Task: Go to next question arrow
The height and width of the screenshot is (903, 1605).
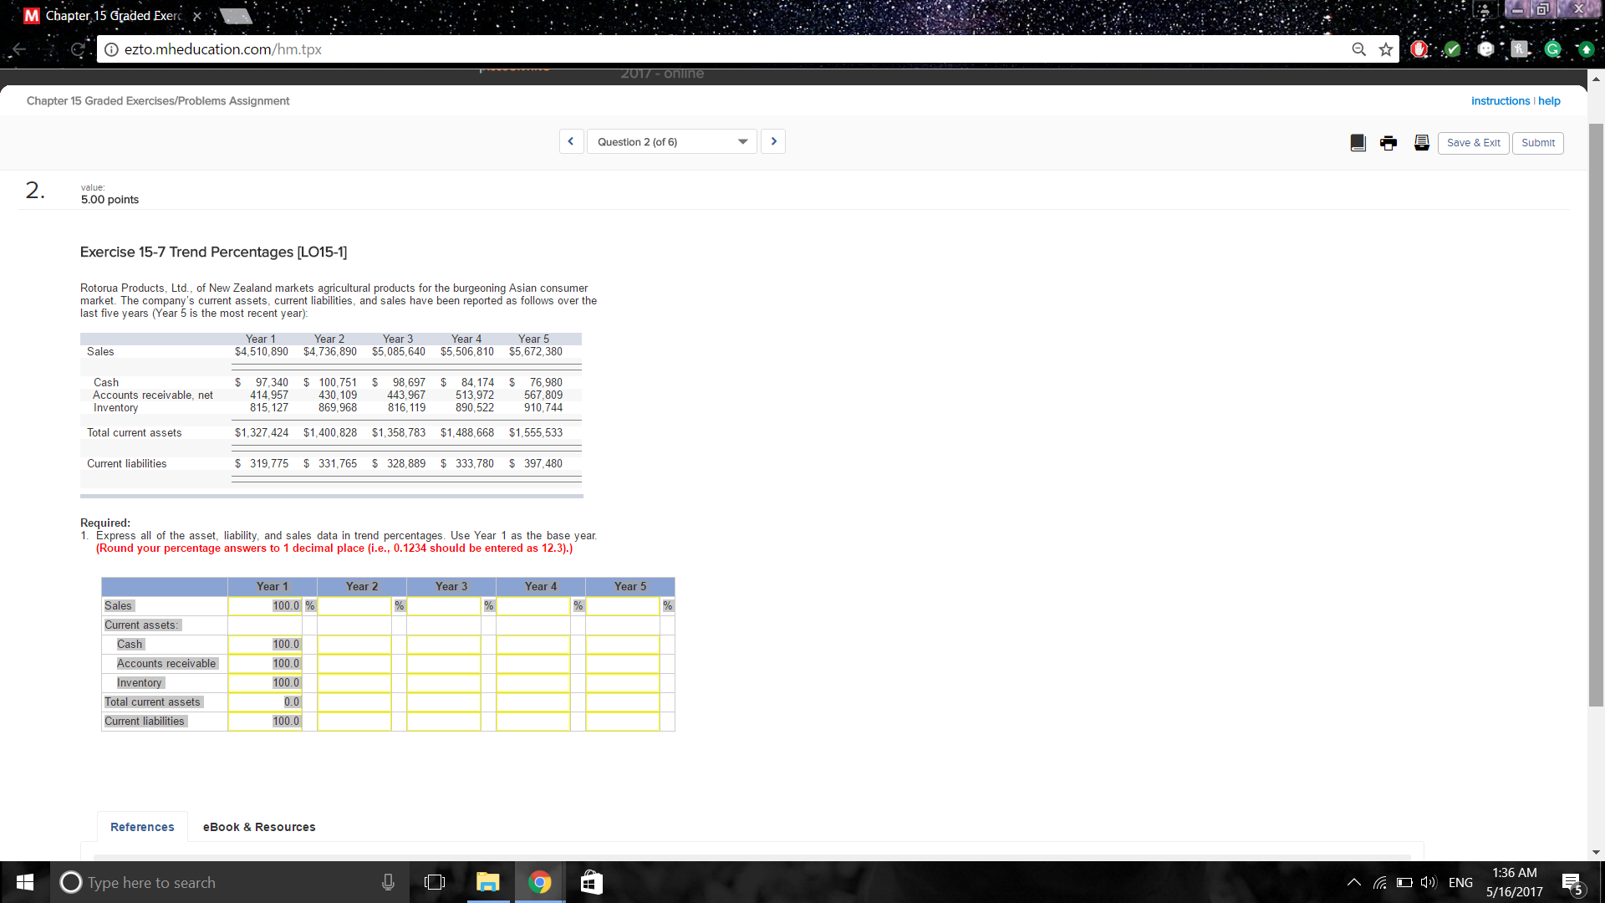Action: click(x=773, y=141)
